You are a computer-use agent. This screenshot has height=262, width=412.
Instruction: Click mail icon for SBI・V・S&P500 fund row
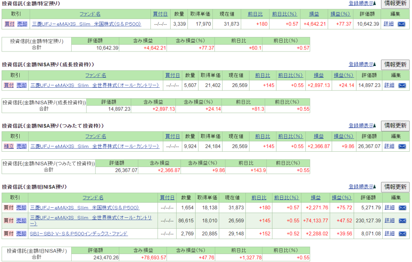tap(402, 233)
